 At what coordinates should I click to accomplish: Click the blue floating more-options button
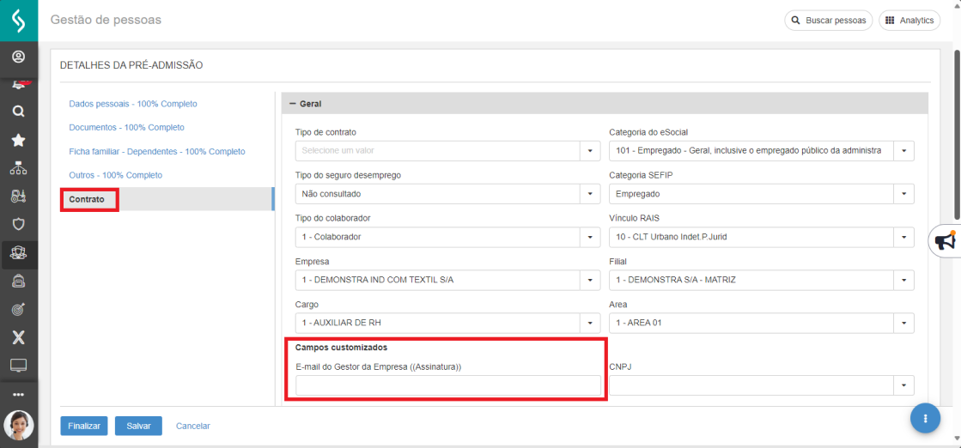point(925,418)
